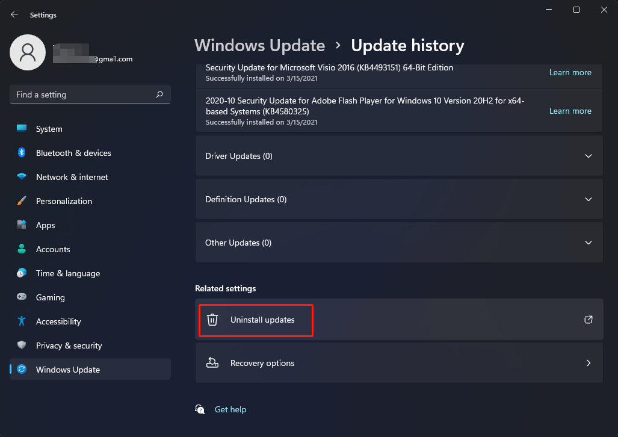Expand the Driver Updates section
Viewport: 618px width, 437px height.
click(588, 155)
